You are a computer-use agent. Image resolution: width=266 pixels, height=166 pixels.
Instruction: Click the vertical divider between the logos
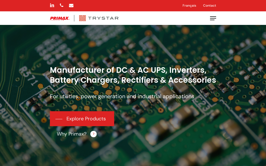click(74, 18)
